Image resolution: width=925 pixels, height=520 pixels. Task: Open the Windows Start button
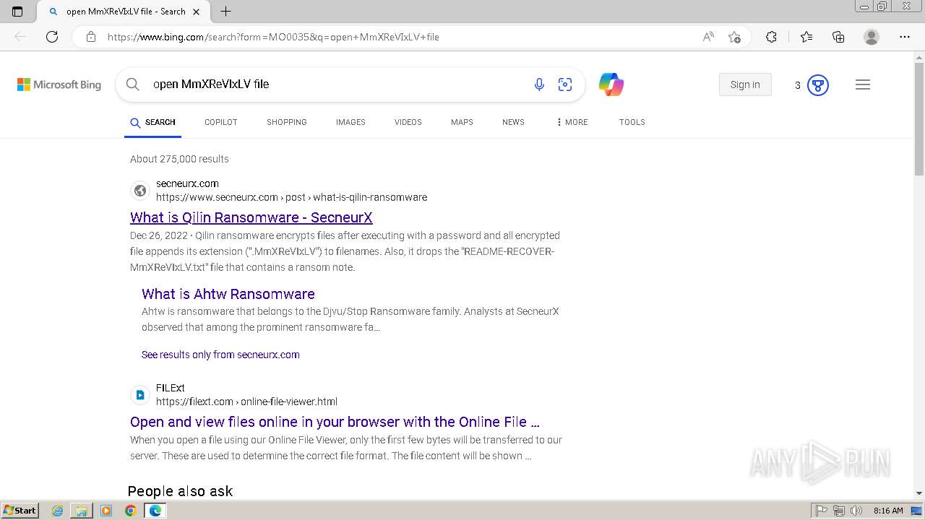20,511
